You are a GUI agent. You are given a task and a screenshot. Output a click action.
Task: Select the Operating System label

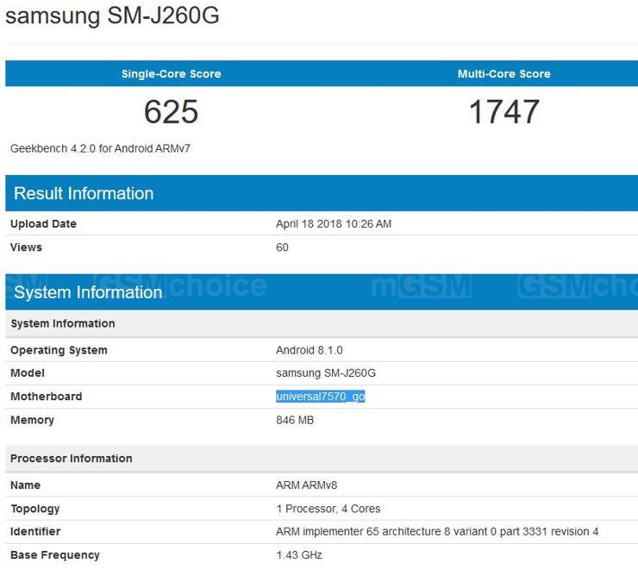[59, 350]
